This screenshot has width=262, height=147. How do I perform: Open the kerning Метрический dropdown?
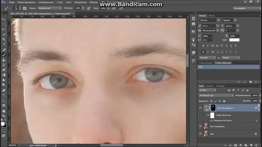pyautogui.click(x=217, y=31)
